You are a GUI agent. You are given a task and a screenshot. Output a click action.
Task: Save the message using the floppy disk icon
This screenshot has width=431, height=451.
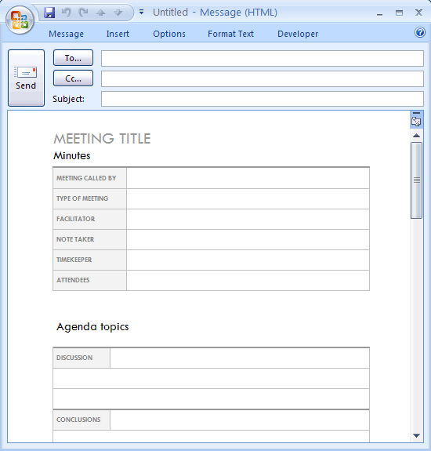tap(49, 13)
